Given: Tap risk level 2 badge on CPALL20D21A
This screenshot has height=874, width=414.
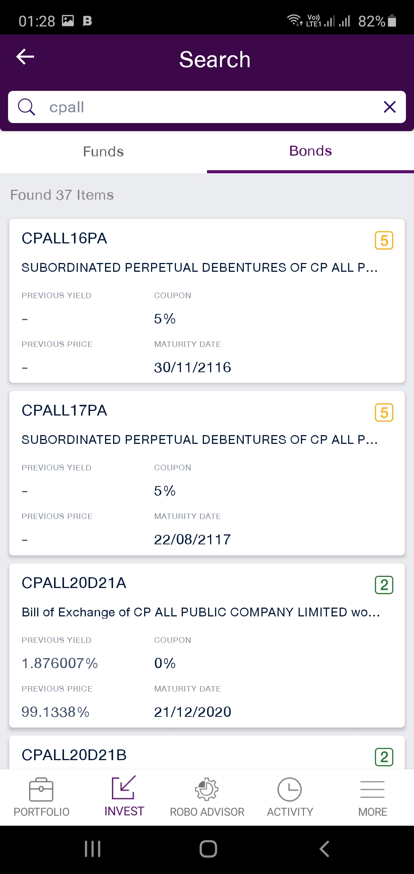Looking at the screenshot, I should (x=384, y=585).
